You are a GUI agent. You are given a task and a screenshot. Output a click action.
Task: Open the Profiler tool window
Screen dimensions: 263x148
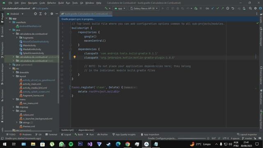tap(102, 134)
